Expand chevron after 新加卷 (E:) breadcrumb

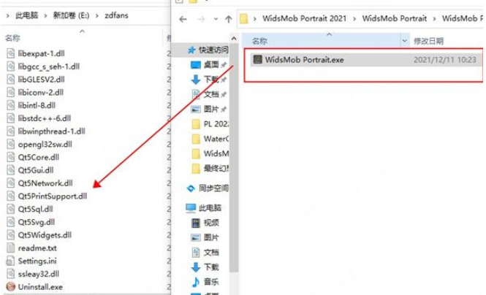(97, 15)
